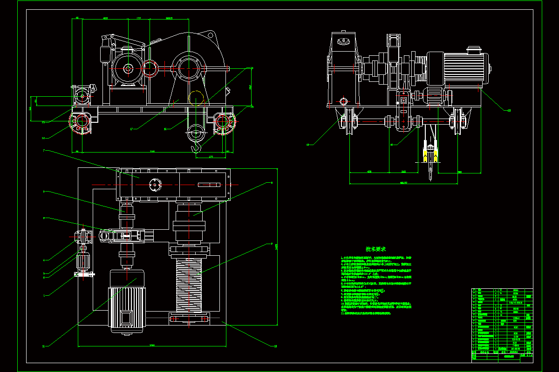Select part balloon number 4 in plan view
Image resolution: width=559 pixels, height=372 pixels.
coord(44,259)
